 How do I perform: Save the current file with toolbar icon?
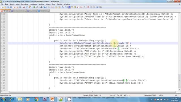[8, 7]
